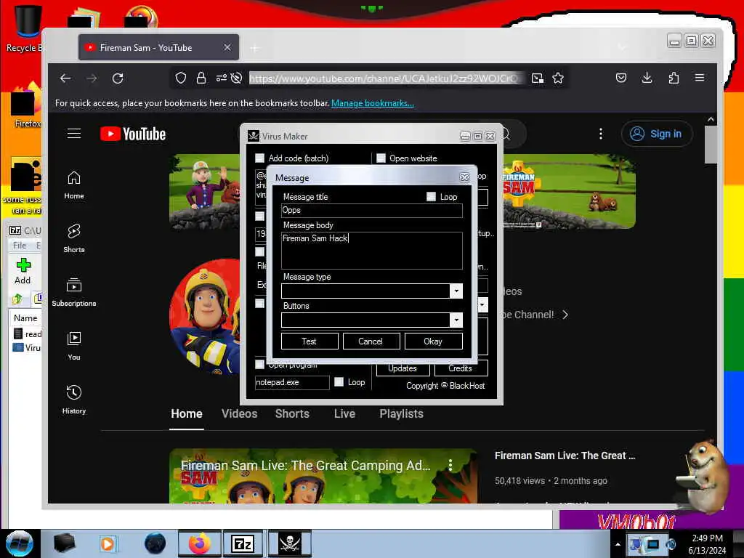Viewport: 744px width, 558px height.
Task: Open the Pocket save icon
Action: (621, 78)
